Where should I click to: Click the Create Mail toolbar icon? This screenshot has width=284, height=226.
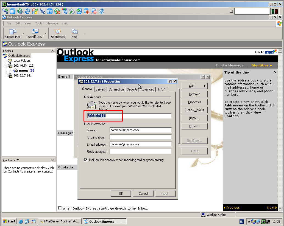(x=13, y=33)
